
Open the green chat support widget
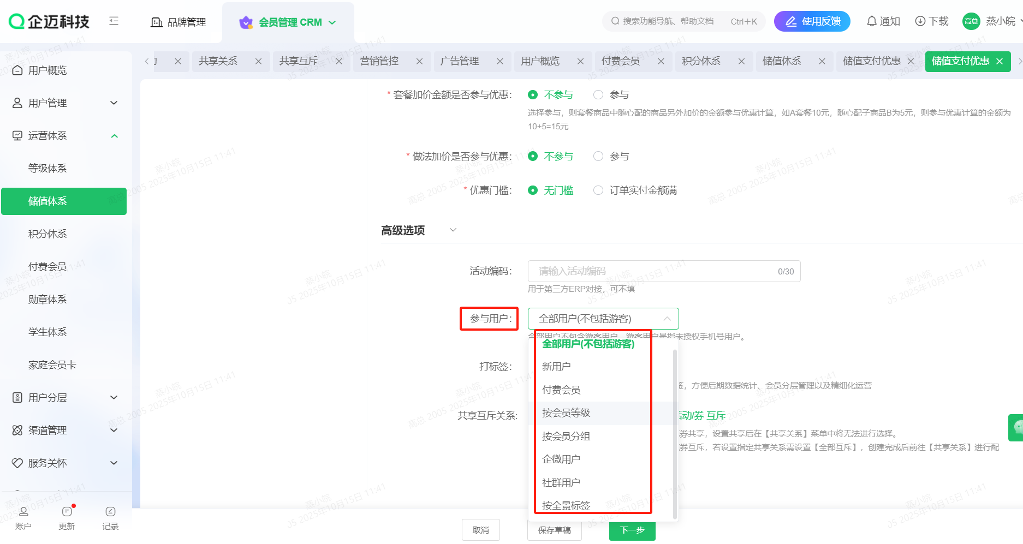pos(1016,427)
